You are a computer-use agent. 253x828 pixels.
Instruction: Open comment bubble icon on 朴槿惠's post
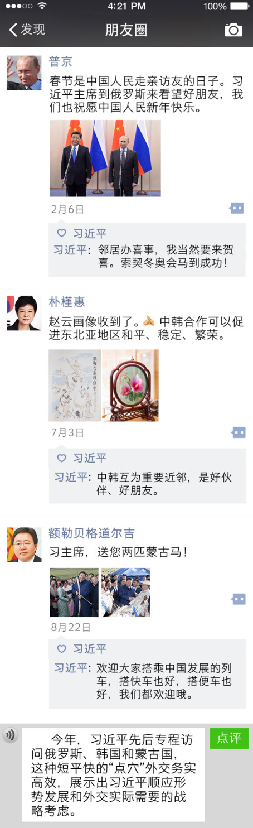pos(238,432)
